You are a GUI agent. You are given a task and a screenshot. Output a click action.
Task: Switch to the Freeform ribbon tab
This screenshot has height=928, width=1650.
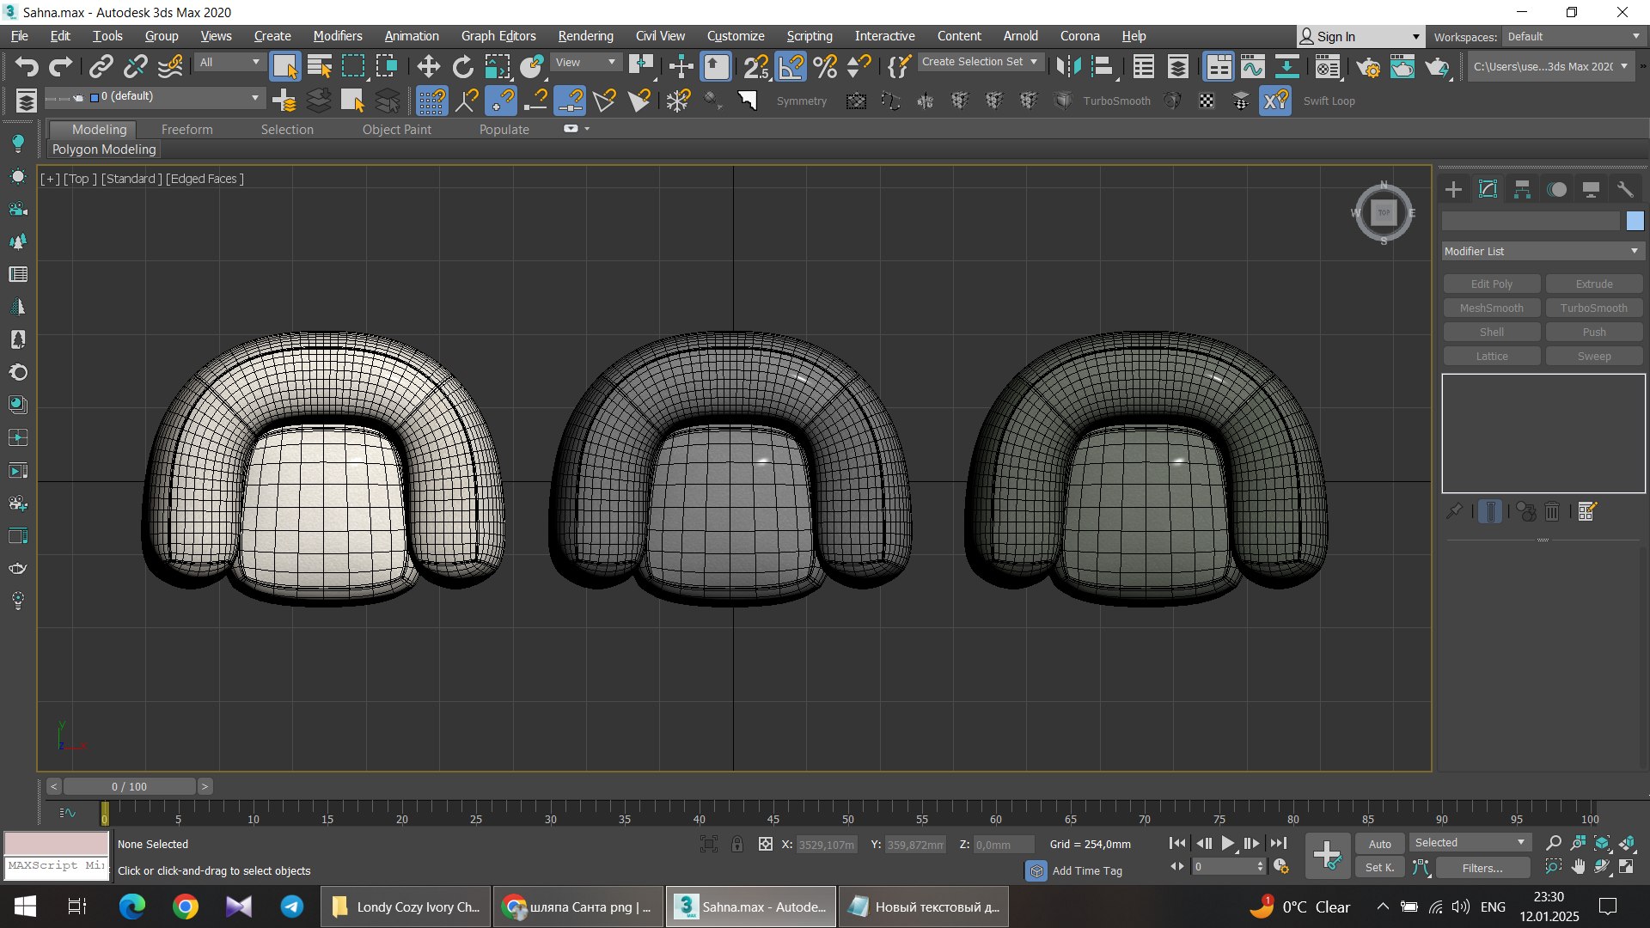click(186, 129)
